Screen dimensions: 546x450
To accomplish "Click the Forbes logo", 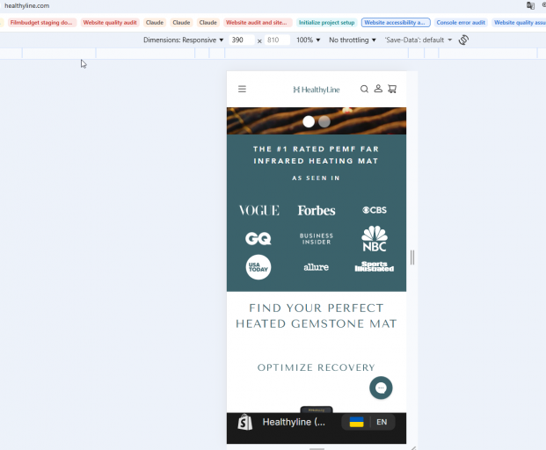I will [317, 210].
